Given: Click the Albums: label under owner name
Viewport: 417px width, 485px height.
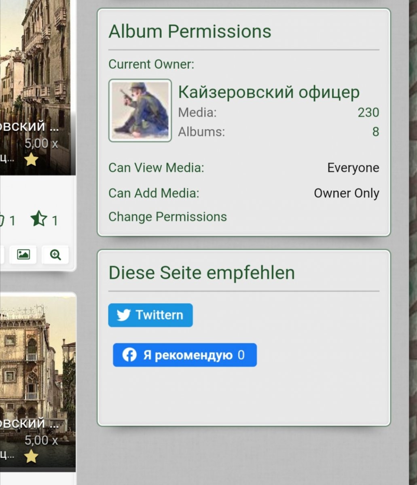Looking at the screenshot, I should pyautogui.click(x=201, y=132).
